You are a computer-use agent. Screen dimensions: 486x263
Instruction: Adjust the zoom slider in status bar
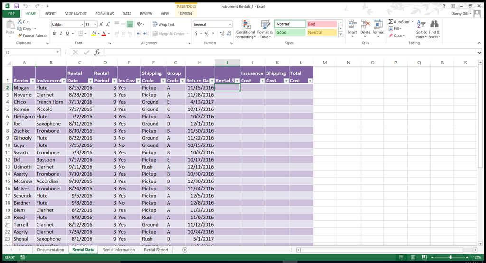(x=450, y=257)
